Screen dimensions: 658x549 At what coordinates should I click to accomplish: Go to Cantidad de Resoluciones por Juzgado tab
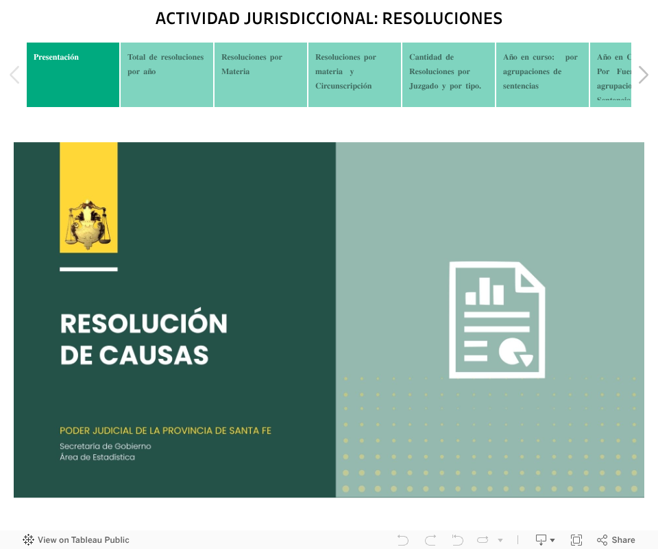449,75
